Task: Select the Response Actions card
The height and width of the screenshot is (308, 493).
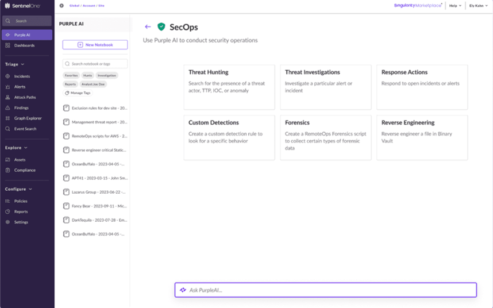Action: 422,87
